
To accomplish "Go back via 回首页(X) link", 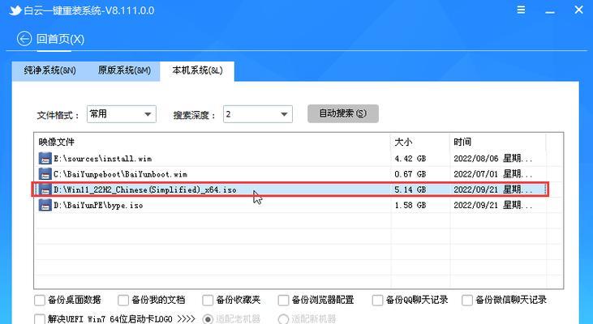I will pos(61,39).
